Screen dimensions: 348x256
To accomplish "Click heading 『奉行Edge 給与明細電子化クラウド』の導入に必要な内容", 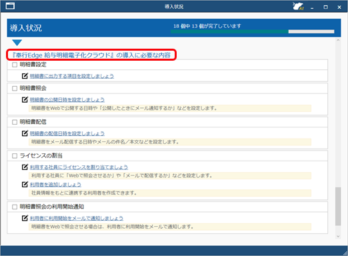I will point(91,55).
